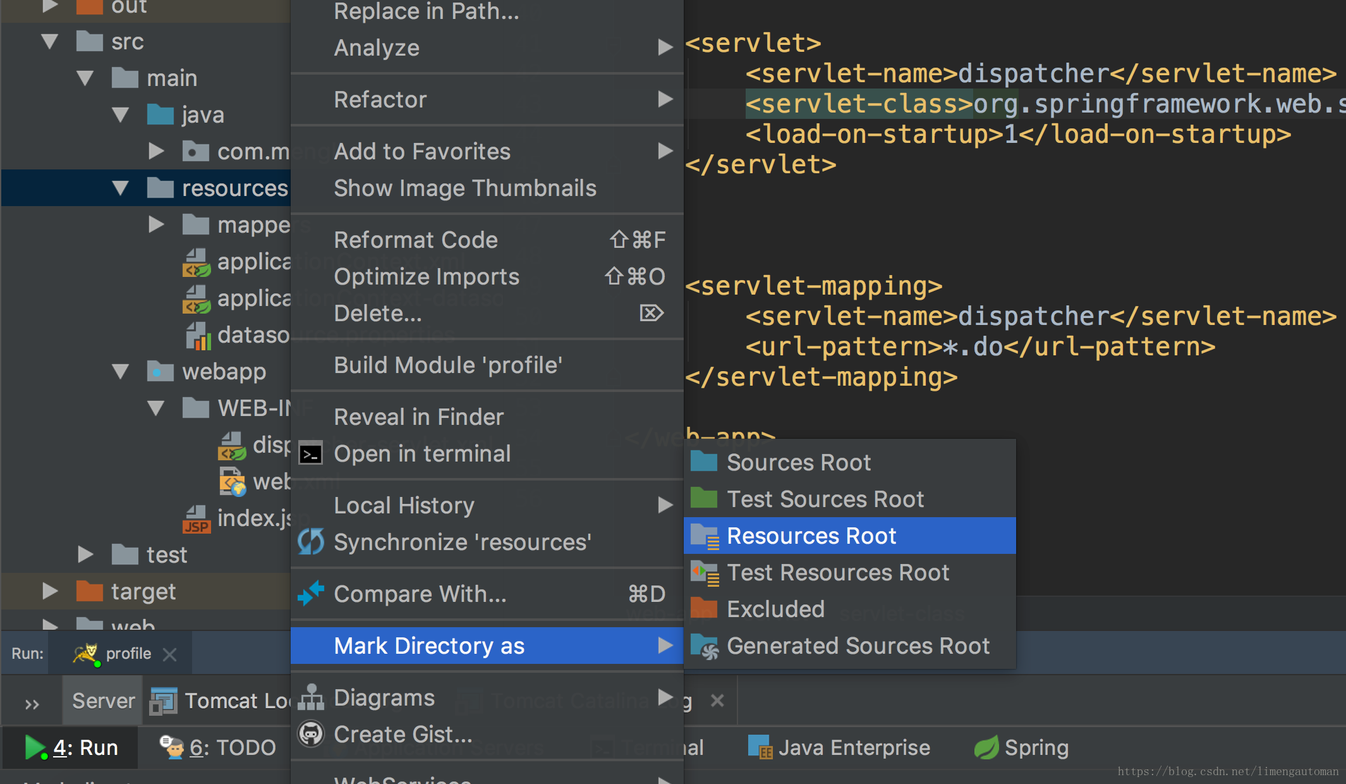Choose Excluded from Mark Directory submenu
Image resolution: width=1346 pixels, height=784 pixels.
pyautogui.click(x=775, y=609)
